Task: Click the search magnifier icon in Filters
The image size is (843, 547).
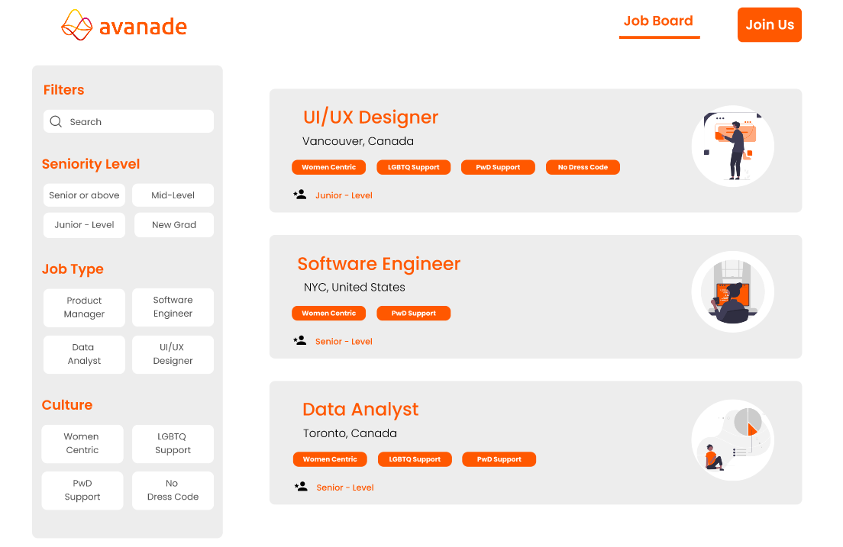Action: tap(55, 121)
